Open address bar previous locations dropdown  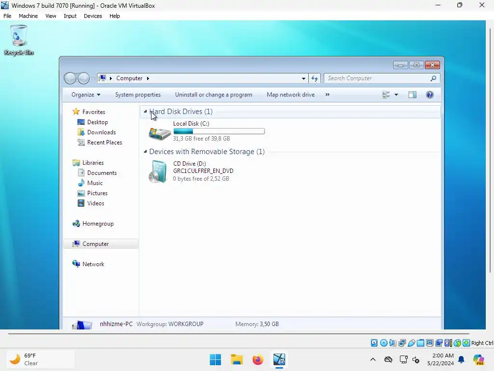(303, 78)
